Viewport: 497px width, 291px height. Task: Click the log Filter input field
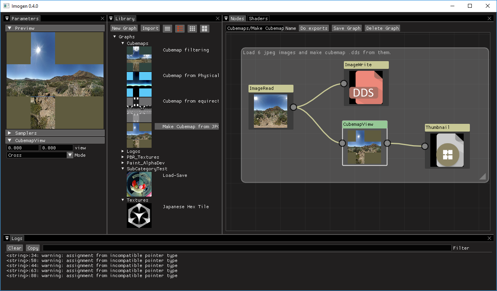[247, 248]
